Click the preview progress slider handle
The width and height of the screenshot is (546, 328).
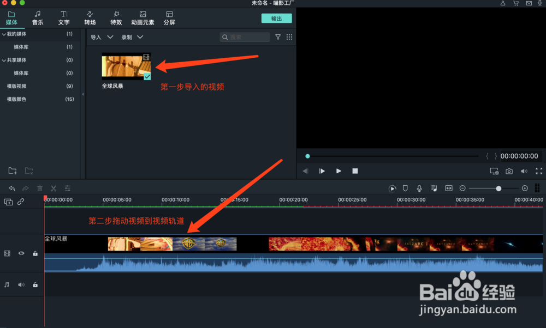[307, 156]
